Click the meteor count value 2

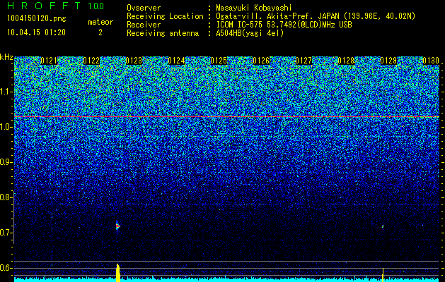coord(100,32)
